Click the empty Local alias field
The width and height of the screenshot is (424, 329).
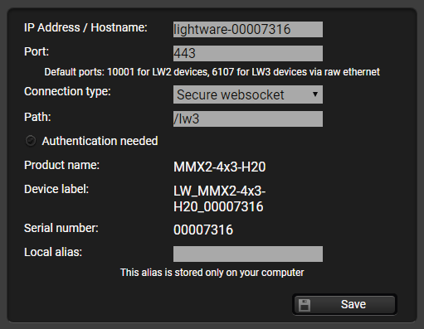(248, 254)
